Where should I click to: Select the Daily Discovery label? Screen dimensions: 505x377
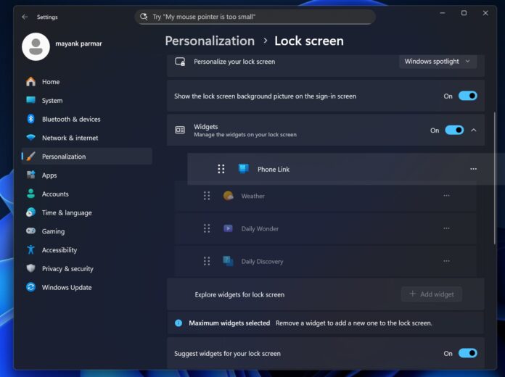click(x=262, y=262)
